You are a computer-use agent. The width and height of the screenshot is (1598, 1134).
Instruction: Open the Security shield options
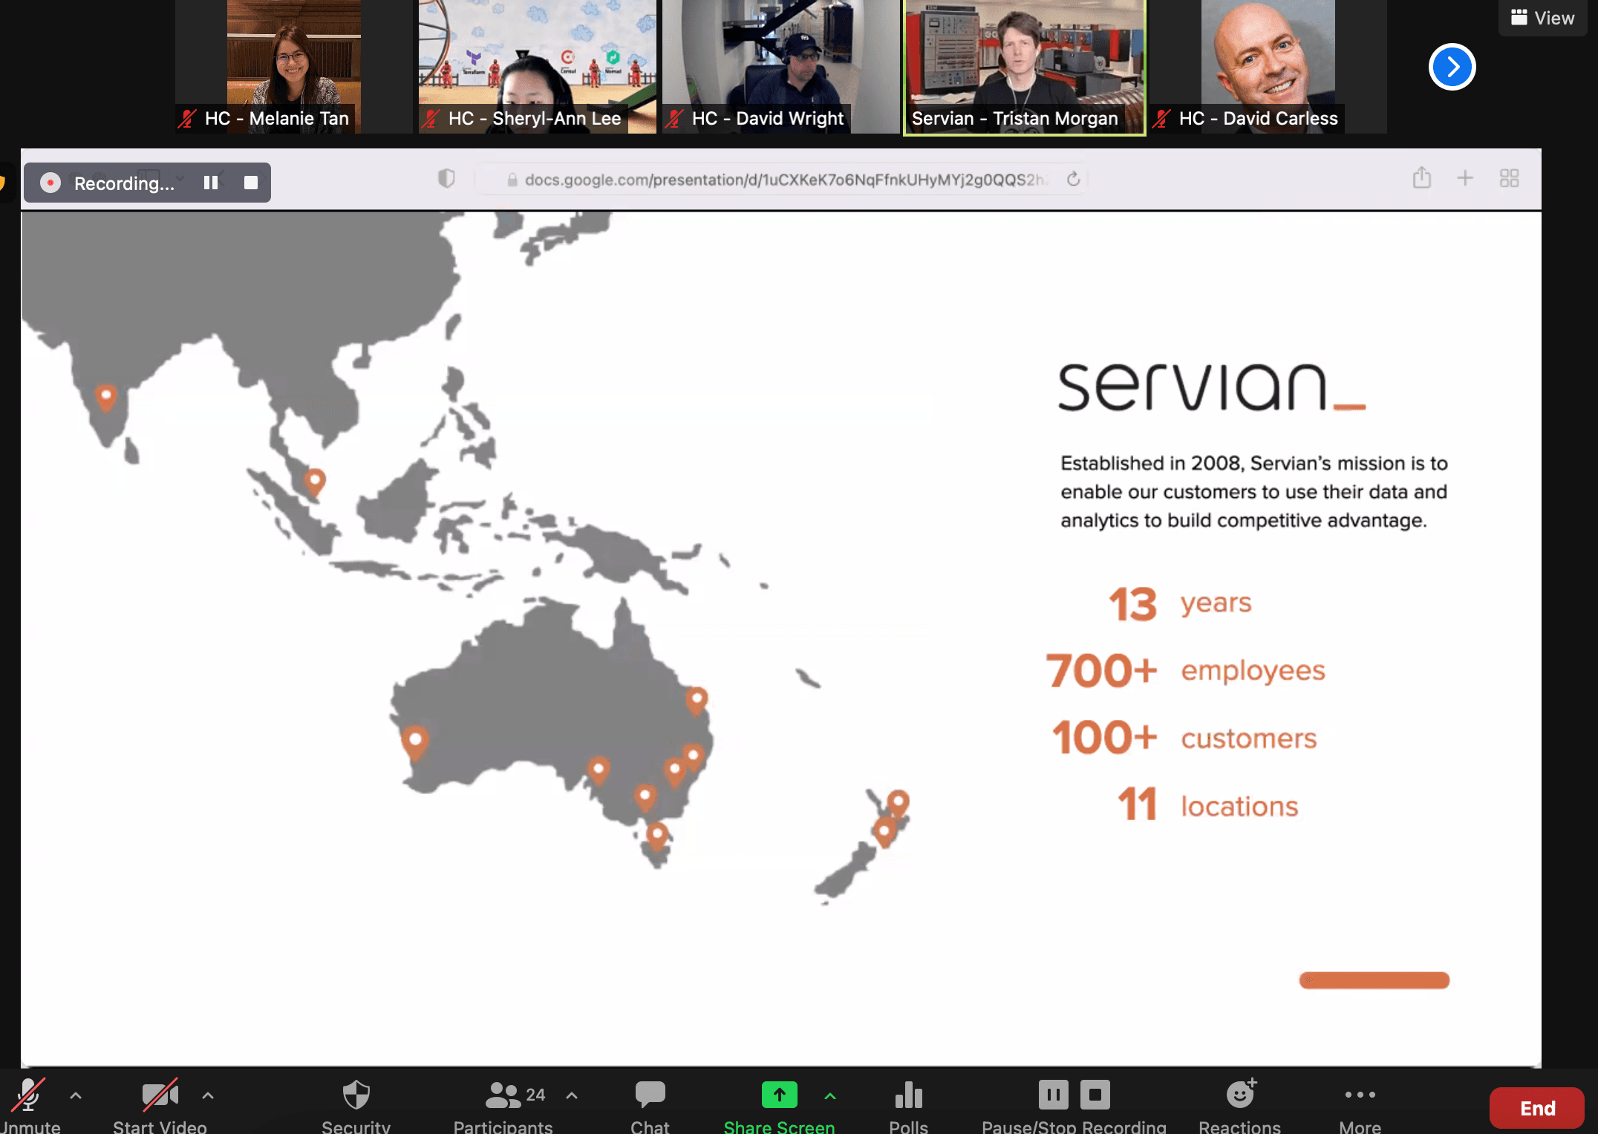[x=356, y=1095]
